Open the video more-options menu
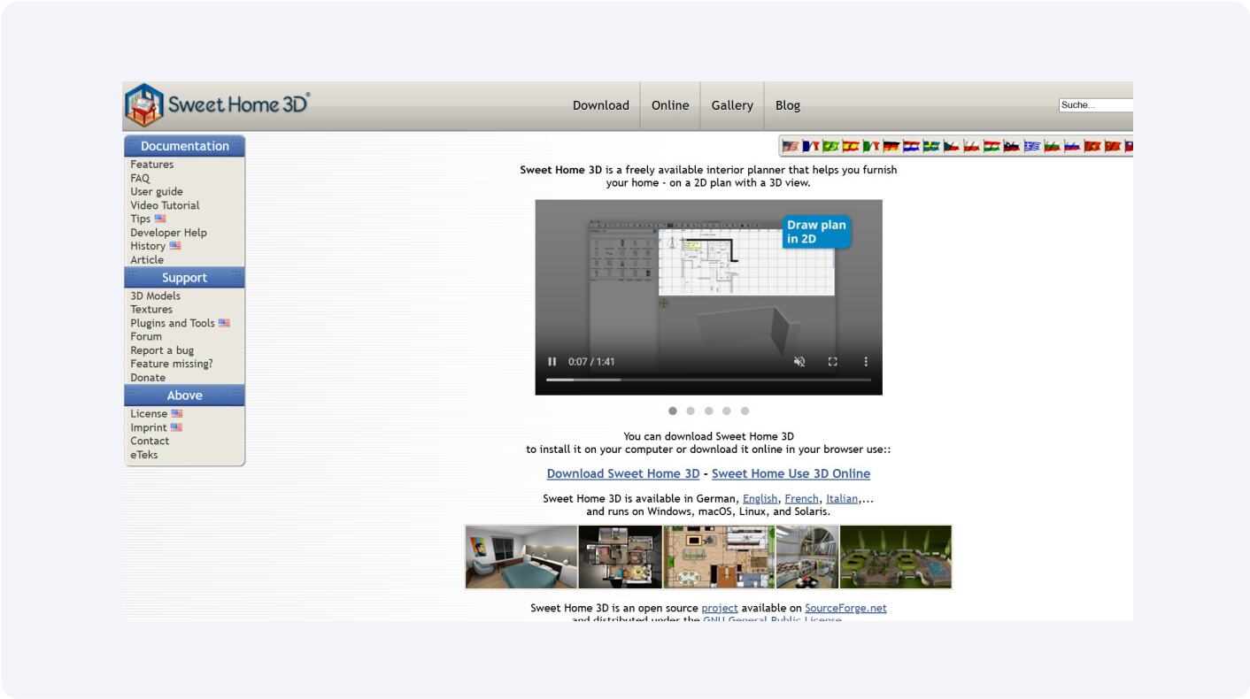Screen dimensions: 1250x699 coord(866,361)
